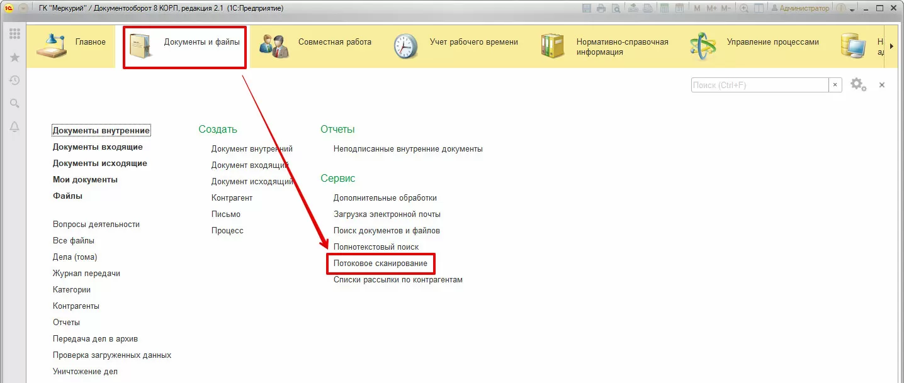The image size is (904, 383).
Task: Clear search with the x button
Action: (835, 85)
